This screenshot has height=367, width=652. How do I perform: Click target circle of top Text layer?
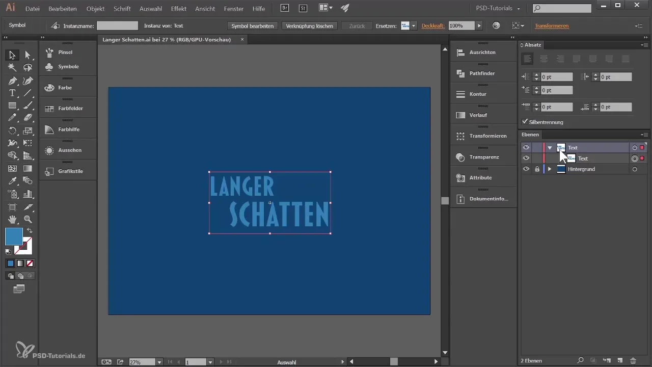[635, 147]
